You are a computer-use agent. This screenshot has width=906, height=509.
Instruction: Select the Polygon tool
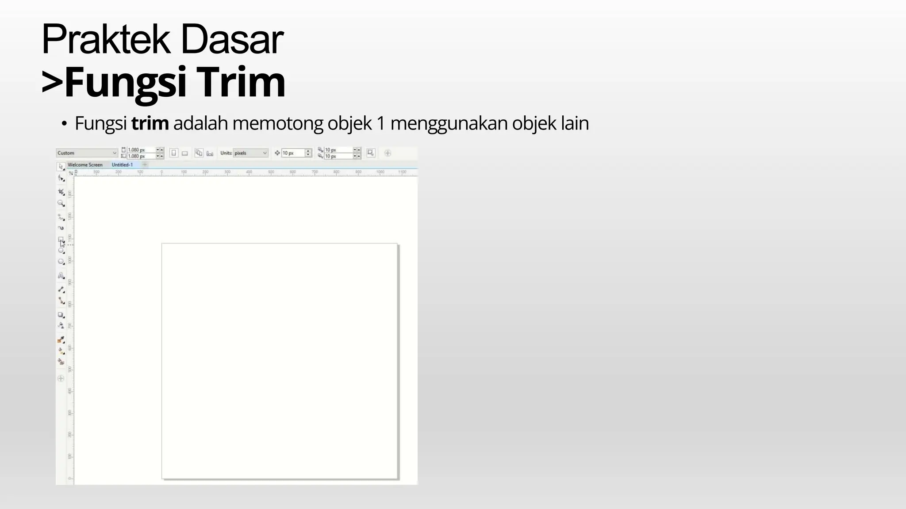(x=61, y=262)
